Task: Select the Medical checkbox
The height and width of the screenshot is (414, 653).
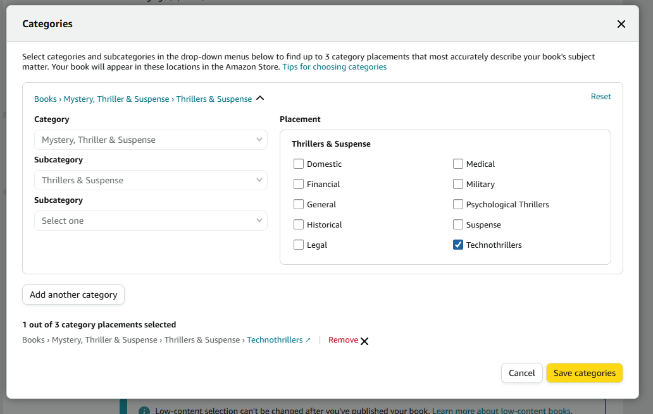Action: [458, 164]
